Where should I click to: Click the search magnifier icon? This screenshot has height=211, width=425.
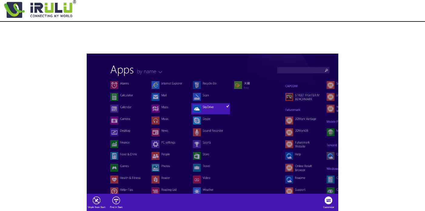click(x=326, y=70)
